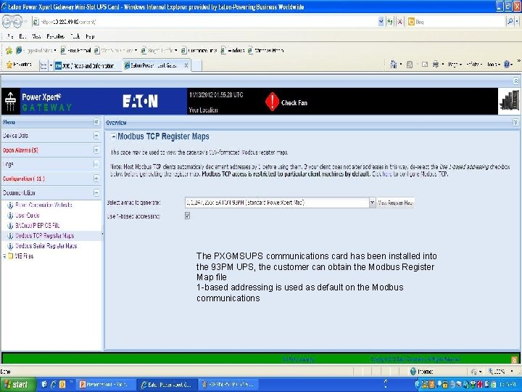
Task: Click the browser Forward arrow button
Action: pyautogui.click(x=17, y=22)
